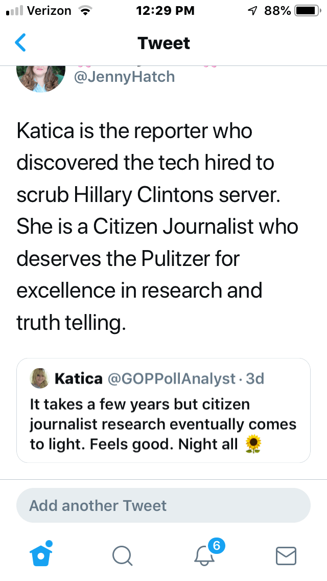Open the @GOPPollAnalyst handle
The height and width of the screenshot is (581, 327).
coord(171,379)
